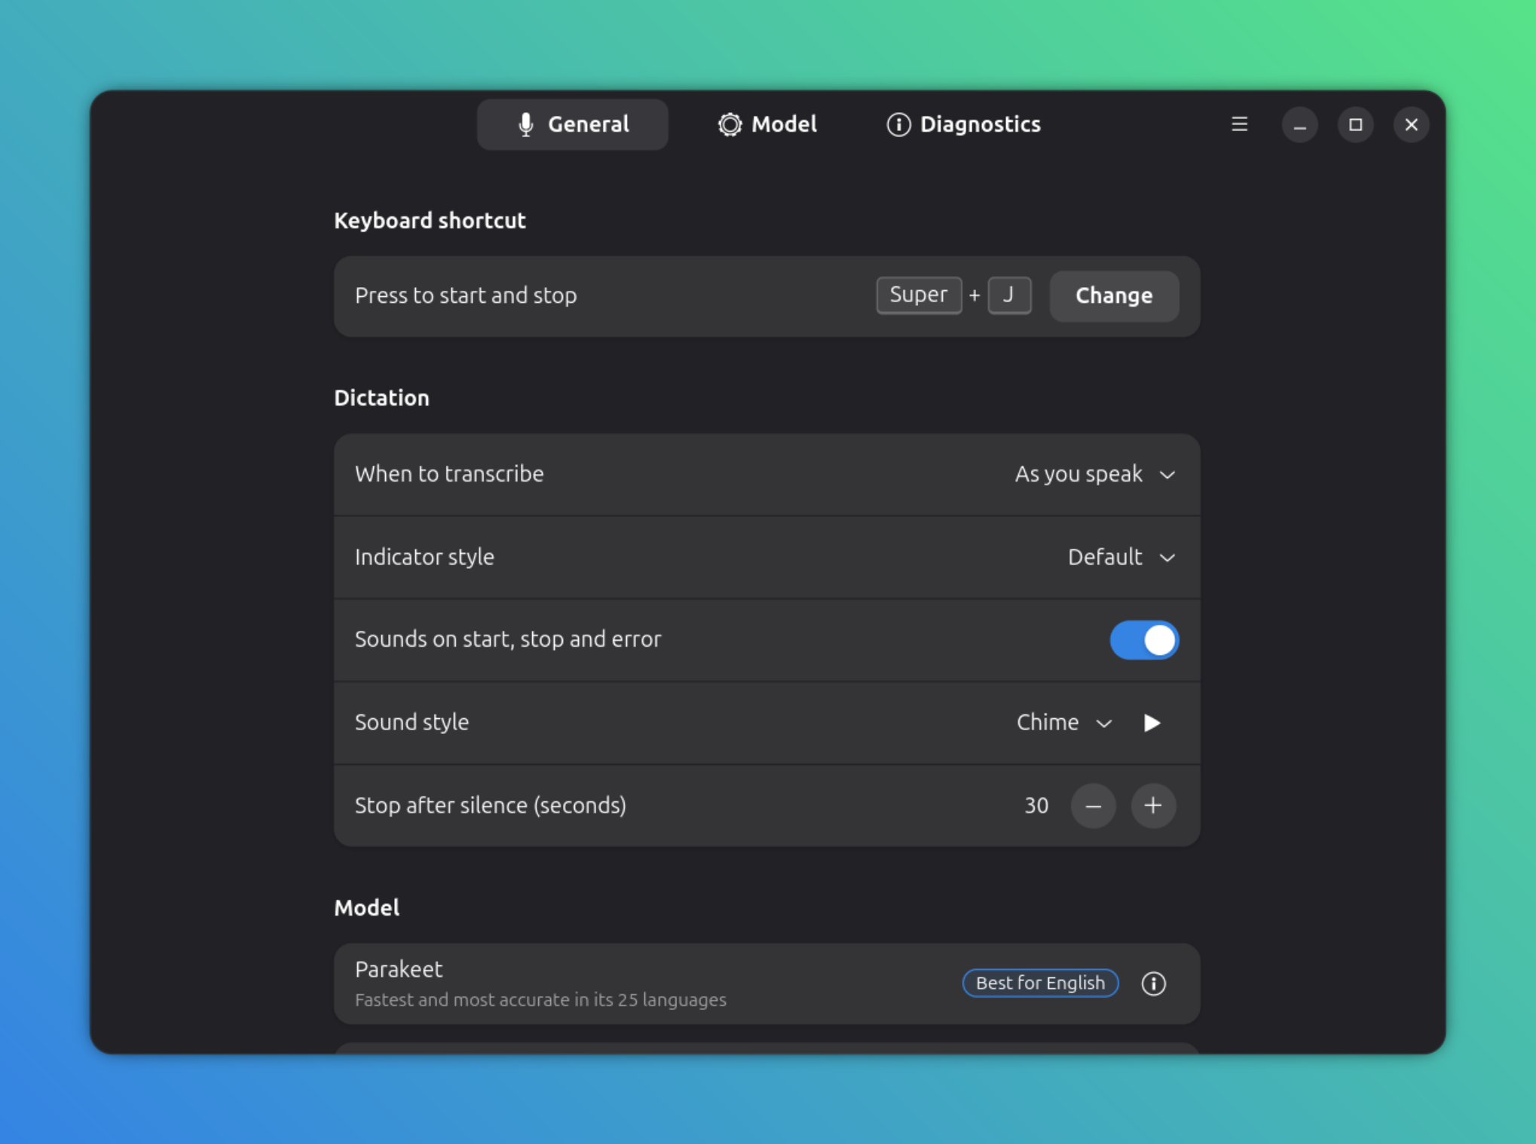Open the Indicator style dropdown
This screenshot has height=1144, width=1536.
(1121, 557)
